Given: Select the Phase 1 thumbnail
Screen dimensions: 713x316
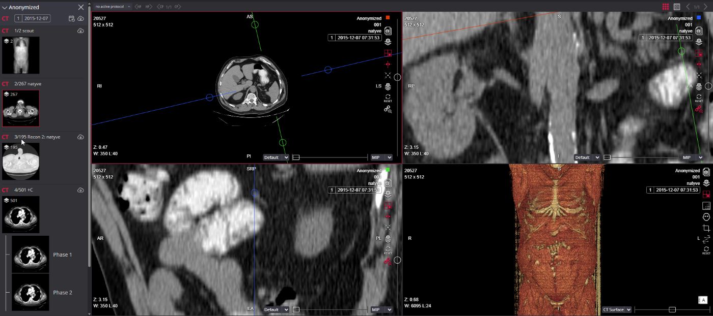Looking at the screenshot, I should (x=31, y=254).
